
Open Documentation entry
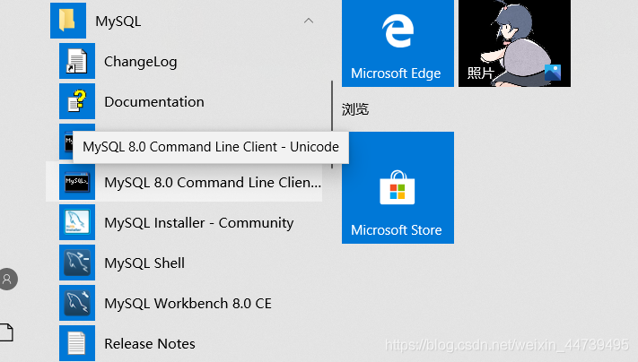pyautogui.click(x=154, y=102)
